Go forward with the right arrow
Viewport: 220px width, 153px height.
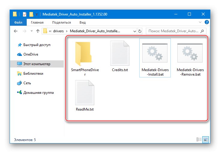(25, 31)
